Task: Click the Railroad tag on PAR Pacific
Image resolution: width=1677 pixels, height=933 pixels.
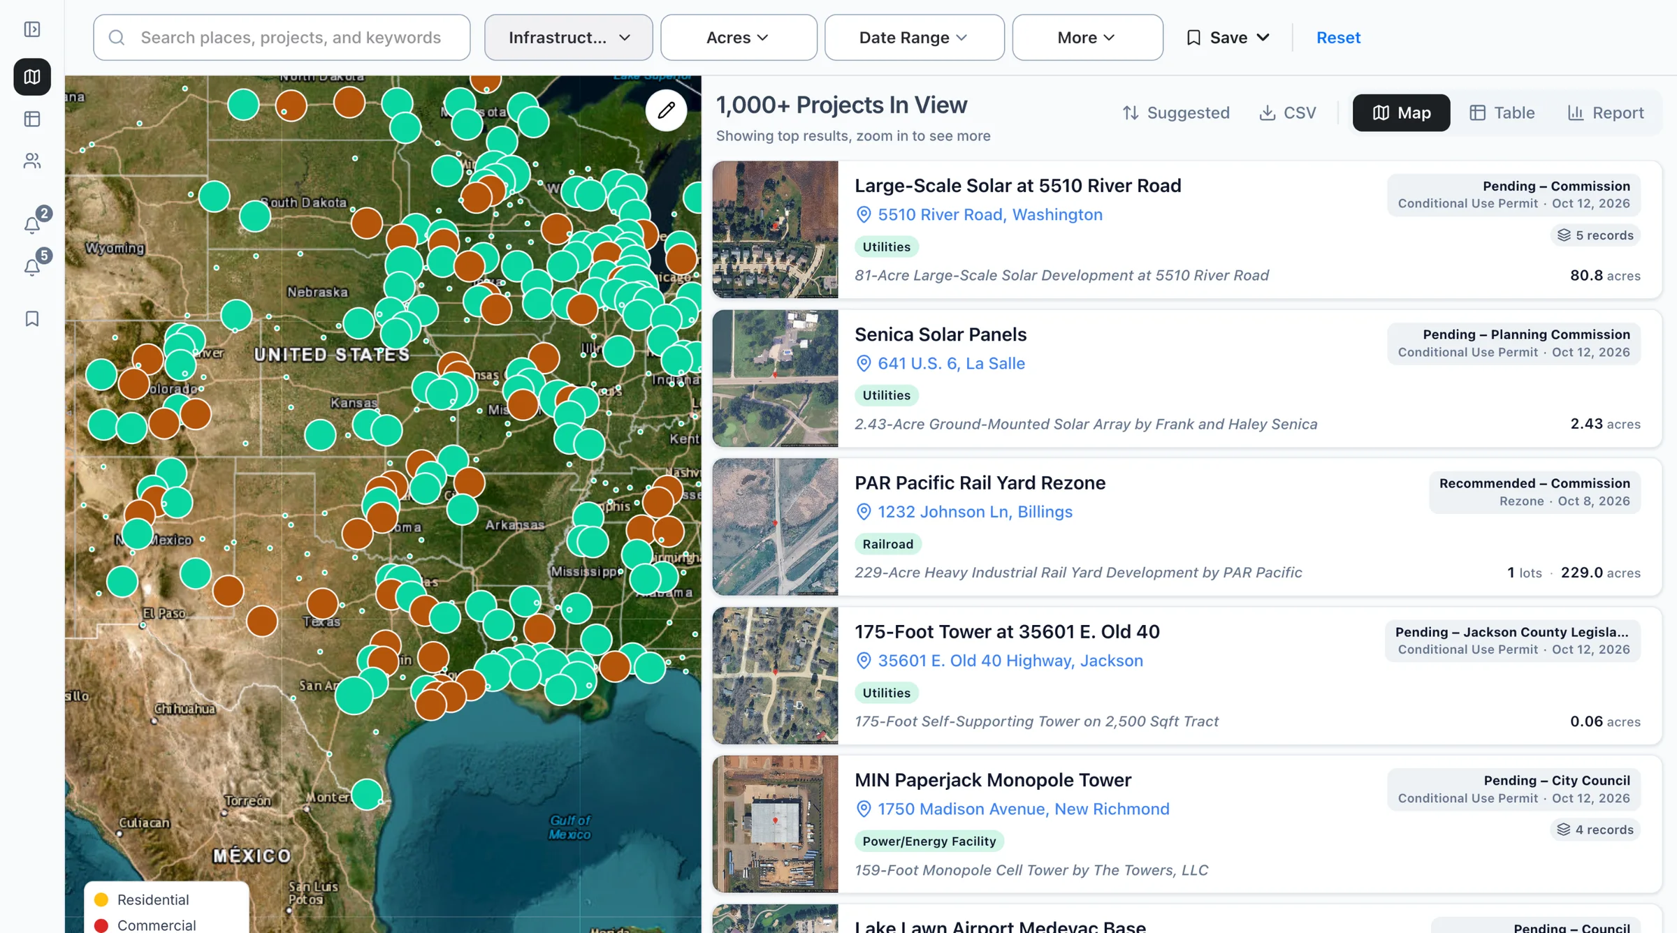Action: [x=887, y=544]
